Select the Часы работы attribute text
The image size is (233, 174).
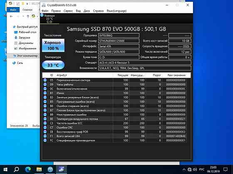65,85
